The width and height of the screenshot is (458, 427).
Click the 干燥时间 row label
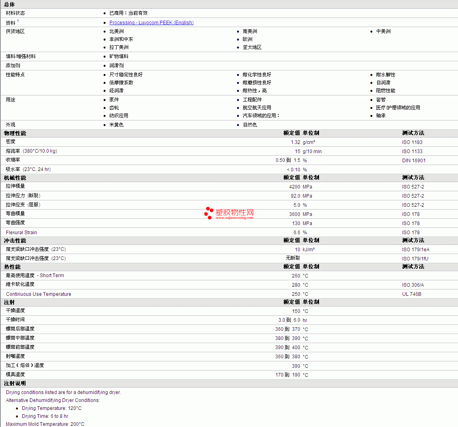click(x=15, y=320)
